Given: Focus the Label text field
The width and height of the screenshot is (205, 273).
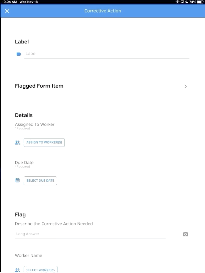Looking at the screenshot, I should coord(107,54).
